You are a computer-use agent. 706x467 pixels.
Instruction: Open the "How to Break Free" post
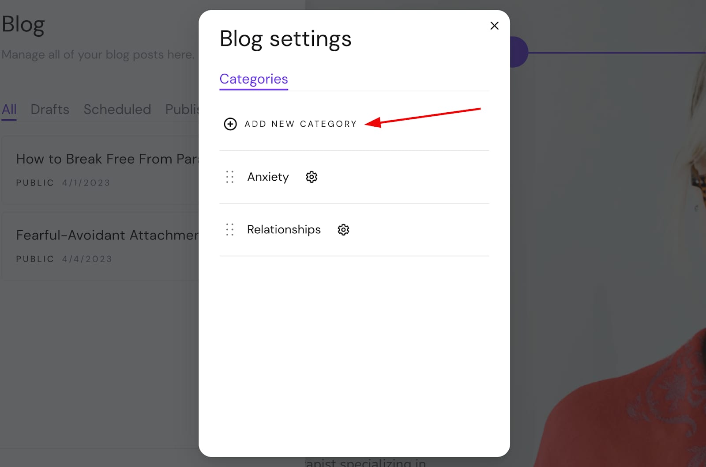click(107, 159)
